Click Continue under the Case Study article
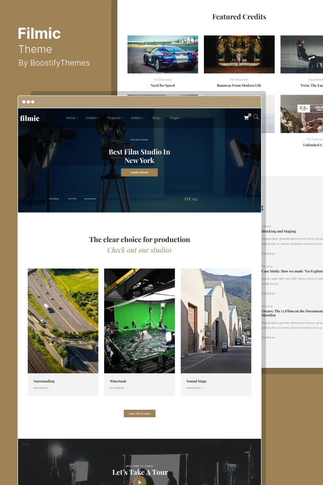The width and height of the screenshot is (323, 485). click(x=269, y=294)
